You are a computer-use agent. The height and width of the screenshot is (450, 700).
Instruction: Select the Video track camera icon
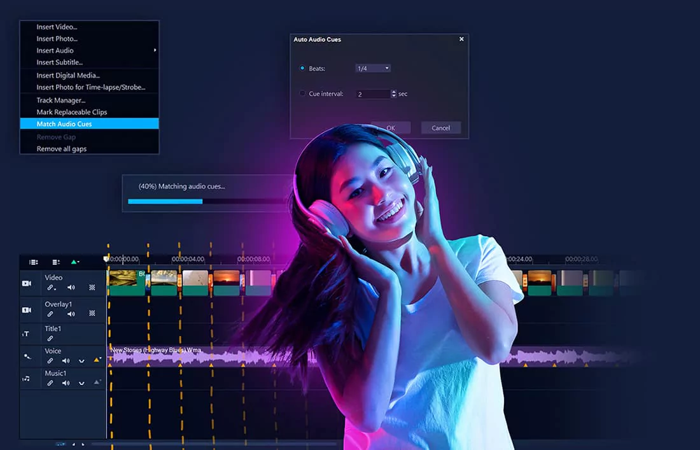pos(25,281)
